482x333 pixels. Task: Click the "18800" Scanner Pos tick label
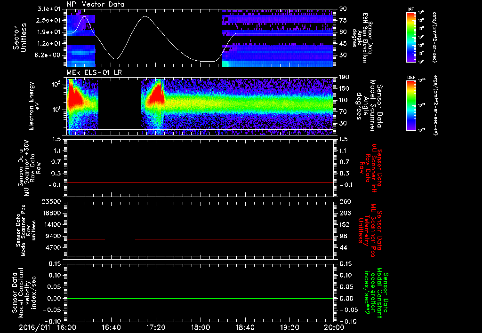(x=51, y=213)
